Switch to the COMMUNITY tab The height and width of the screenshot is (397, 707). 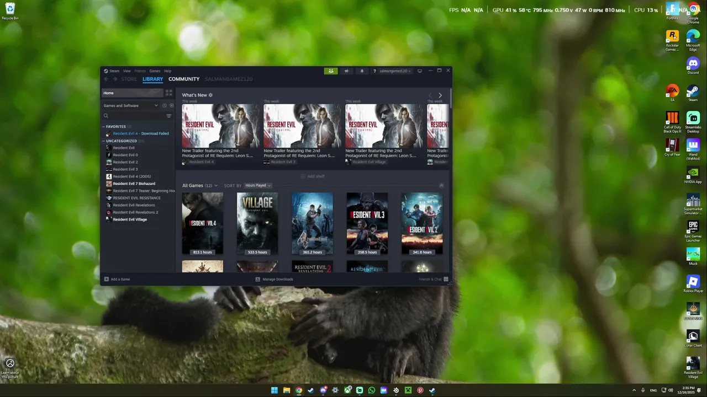pos(184,79)
